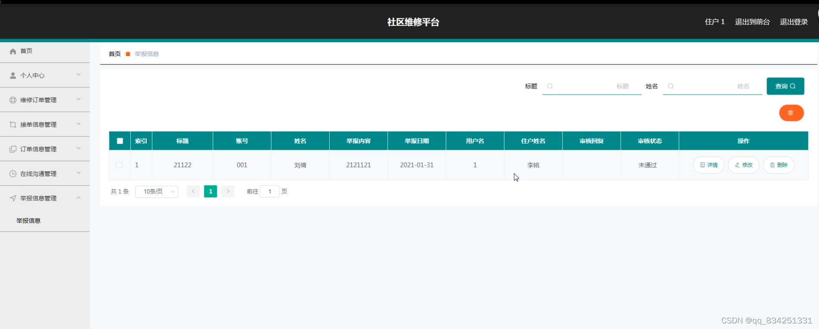
Task: Focus the 姓名 search input
Action: (x=713, y=86)
